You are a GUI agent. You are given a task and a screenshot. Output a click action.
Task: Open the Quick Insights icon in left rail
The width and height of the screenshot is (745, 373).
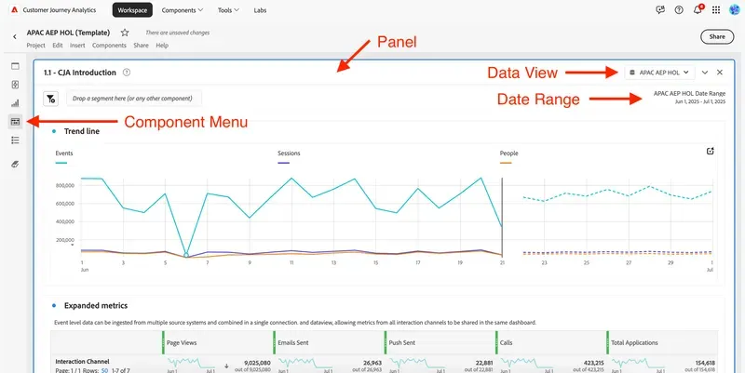tap(15, 85)
